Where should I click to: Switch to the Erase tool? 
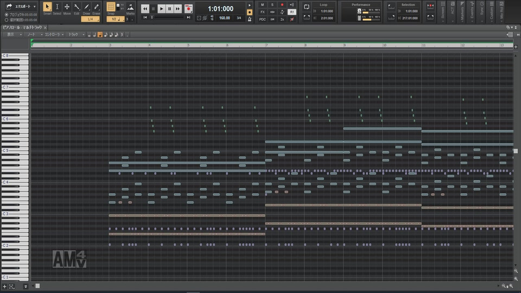click(97, 7)
